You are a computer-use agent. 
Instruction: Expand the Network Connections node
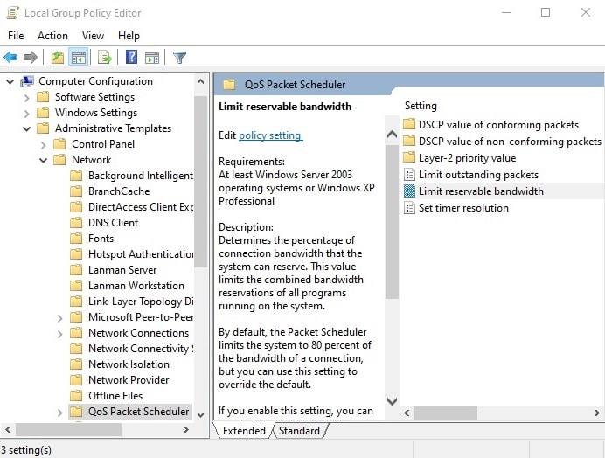59,334
